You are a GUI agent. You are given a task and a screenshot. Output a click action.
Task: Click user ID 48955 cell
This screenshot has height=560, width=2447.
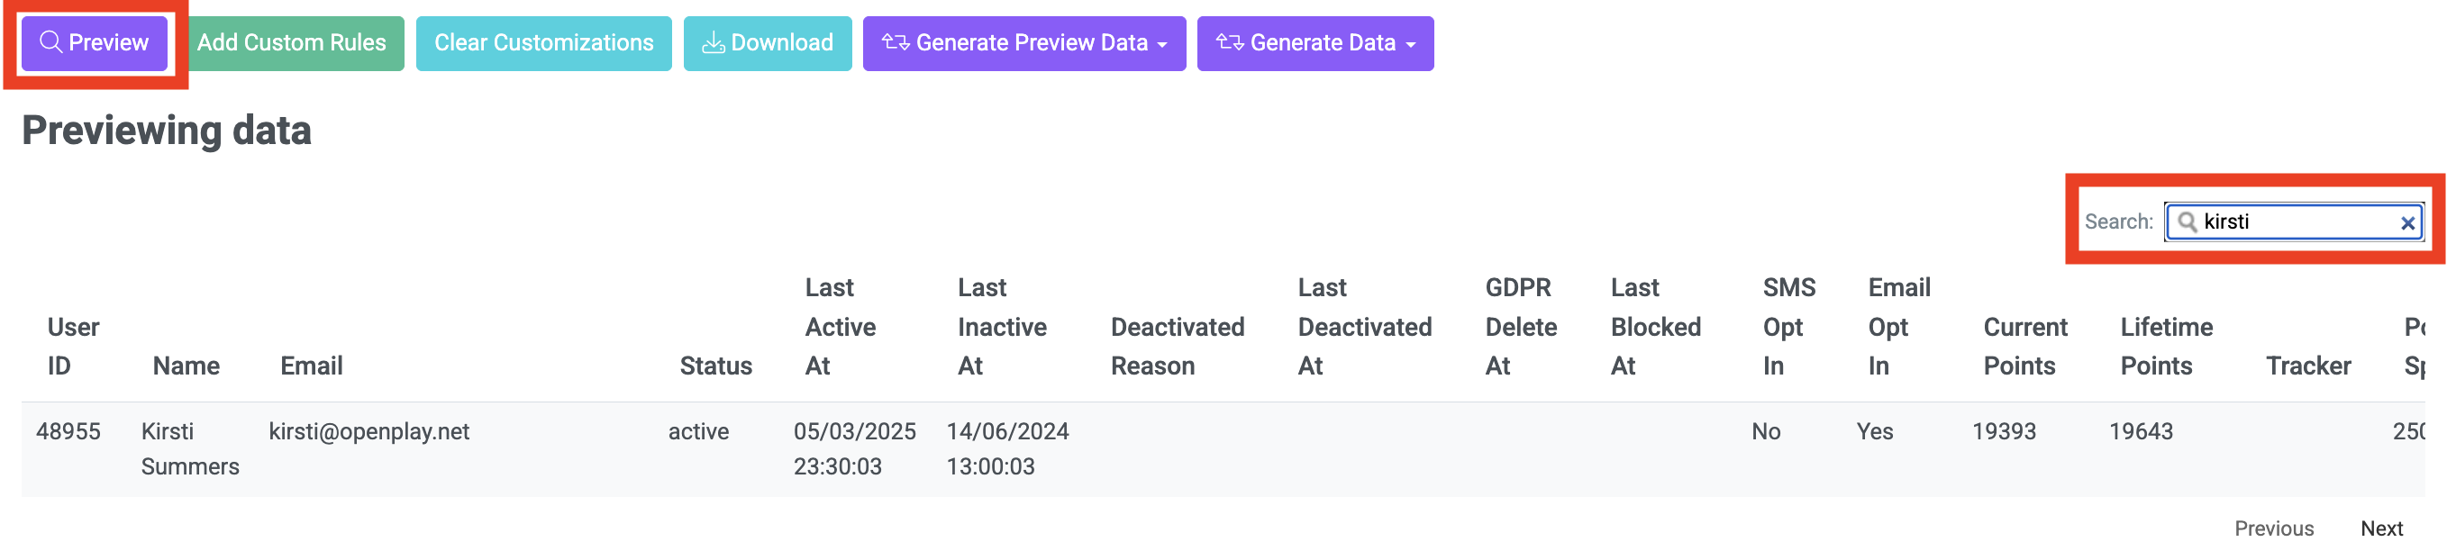(68, 431)
